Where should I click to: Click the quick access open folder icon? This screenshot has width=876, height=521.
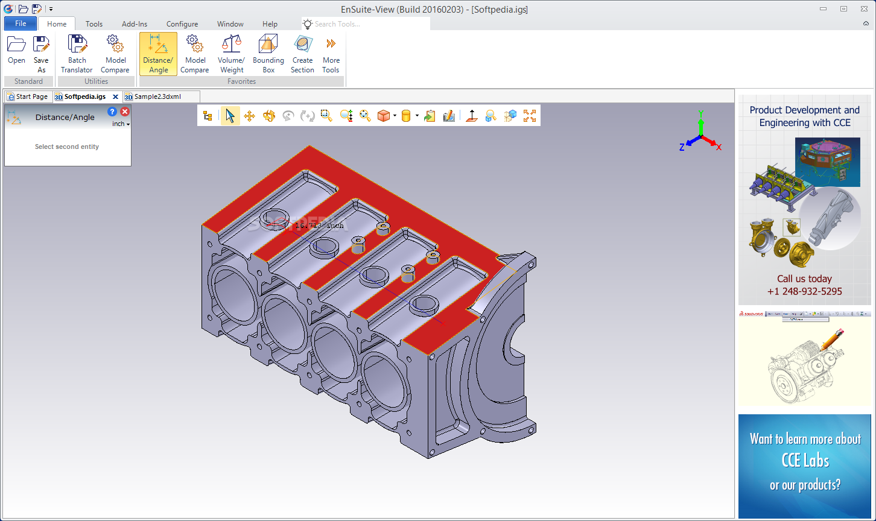[x=23, y=9]
